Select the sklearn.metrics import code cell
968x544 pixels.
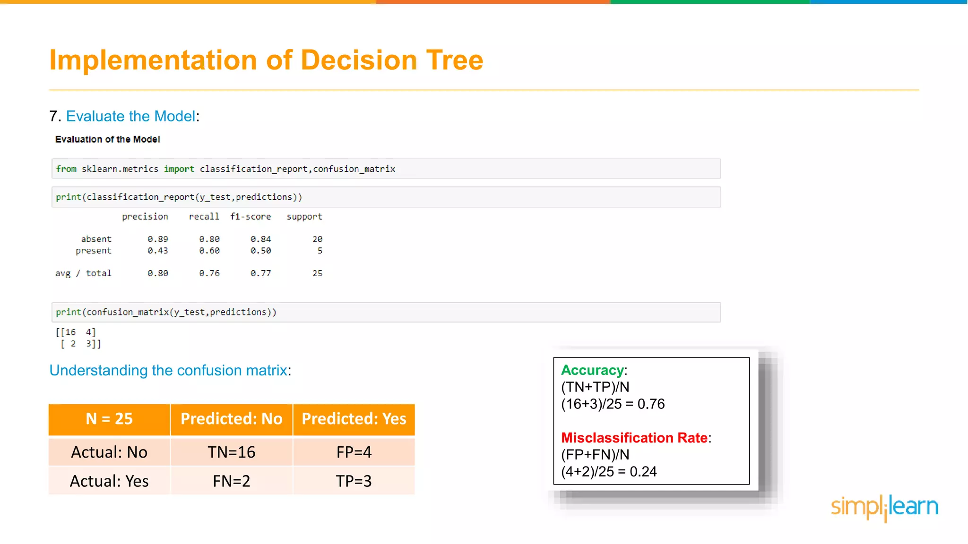click(x=385, y=169)
